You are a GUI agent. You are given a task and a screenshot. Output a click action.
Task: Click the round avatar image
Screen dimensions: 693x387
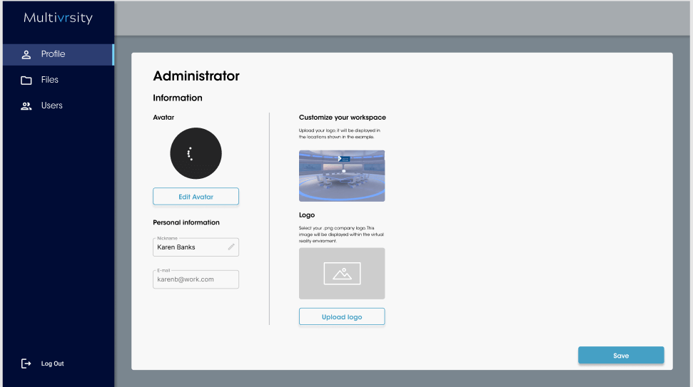(x=196, y=153)
